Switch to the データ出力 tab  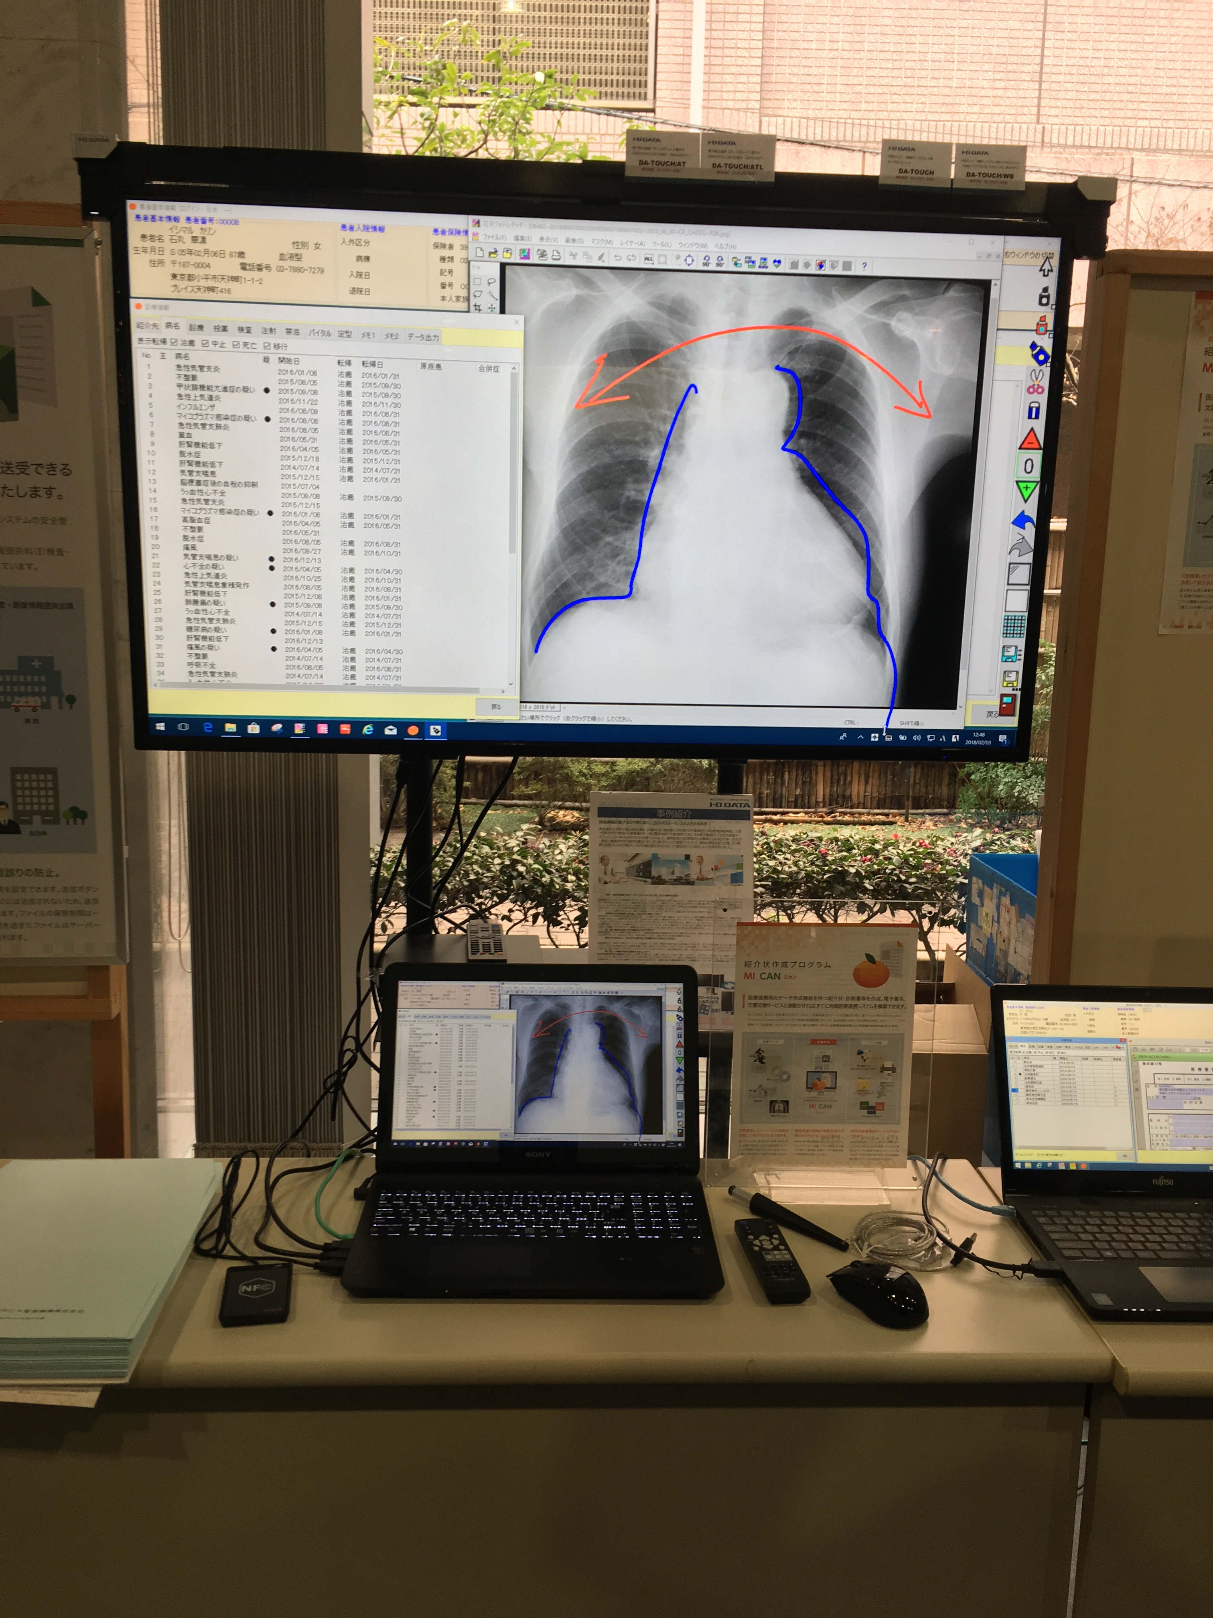pyautogui.click(x=423, y=336)
